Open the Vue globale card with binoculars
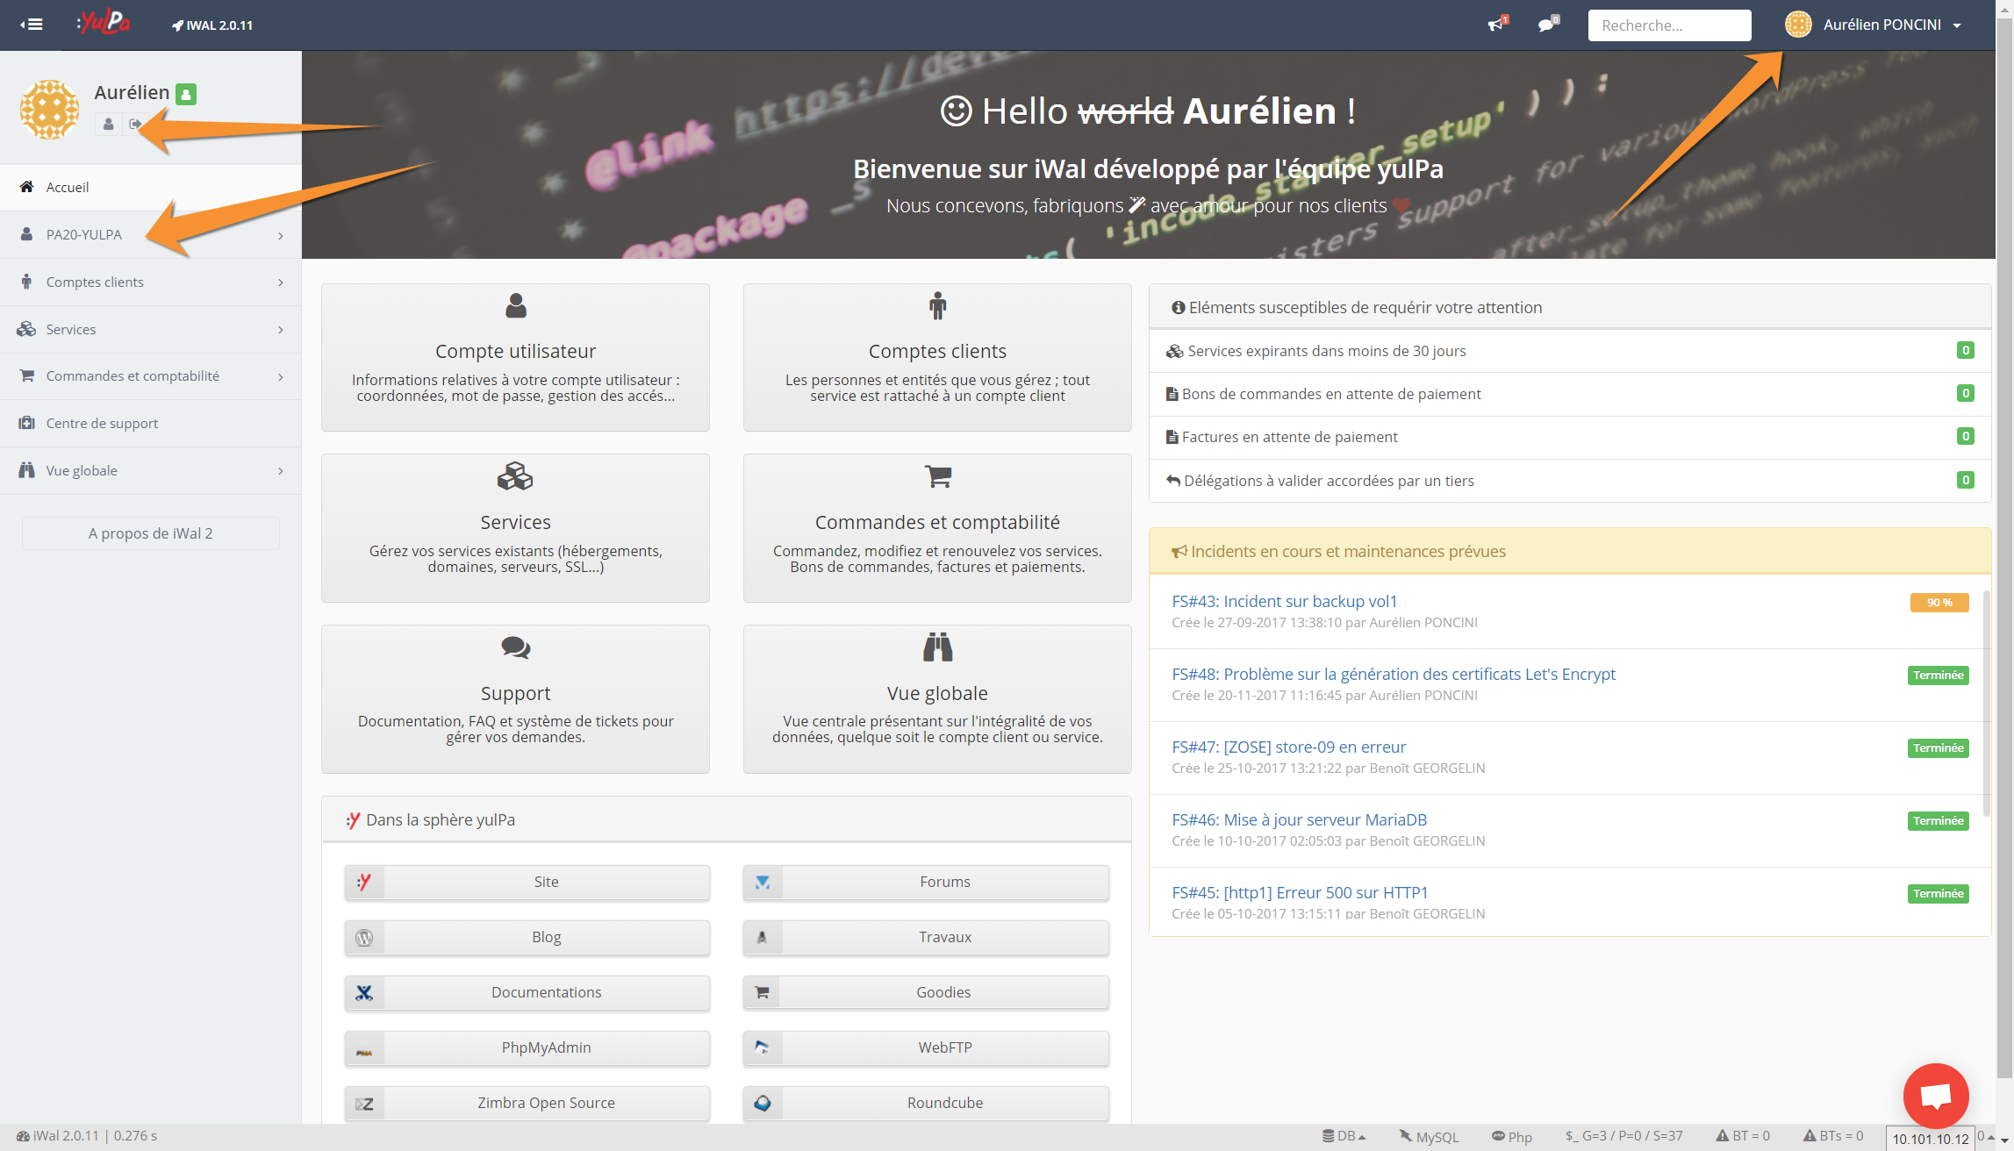This screenshot has width=2014, height=1151. 937,699
